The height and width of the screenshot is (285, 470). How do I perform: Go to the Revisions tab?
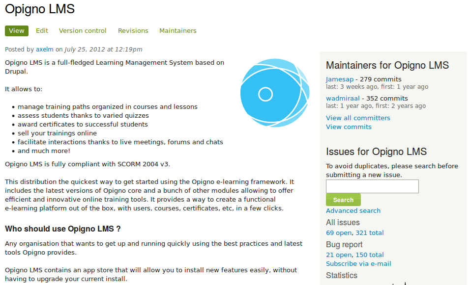coord(133,31)
